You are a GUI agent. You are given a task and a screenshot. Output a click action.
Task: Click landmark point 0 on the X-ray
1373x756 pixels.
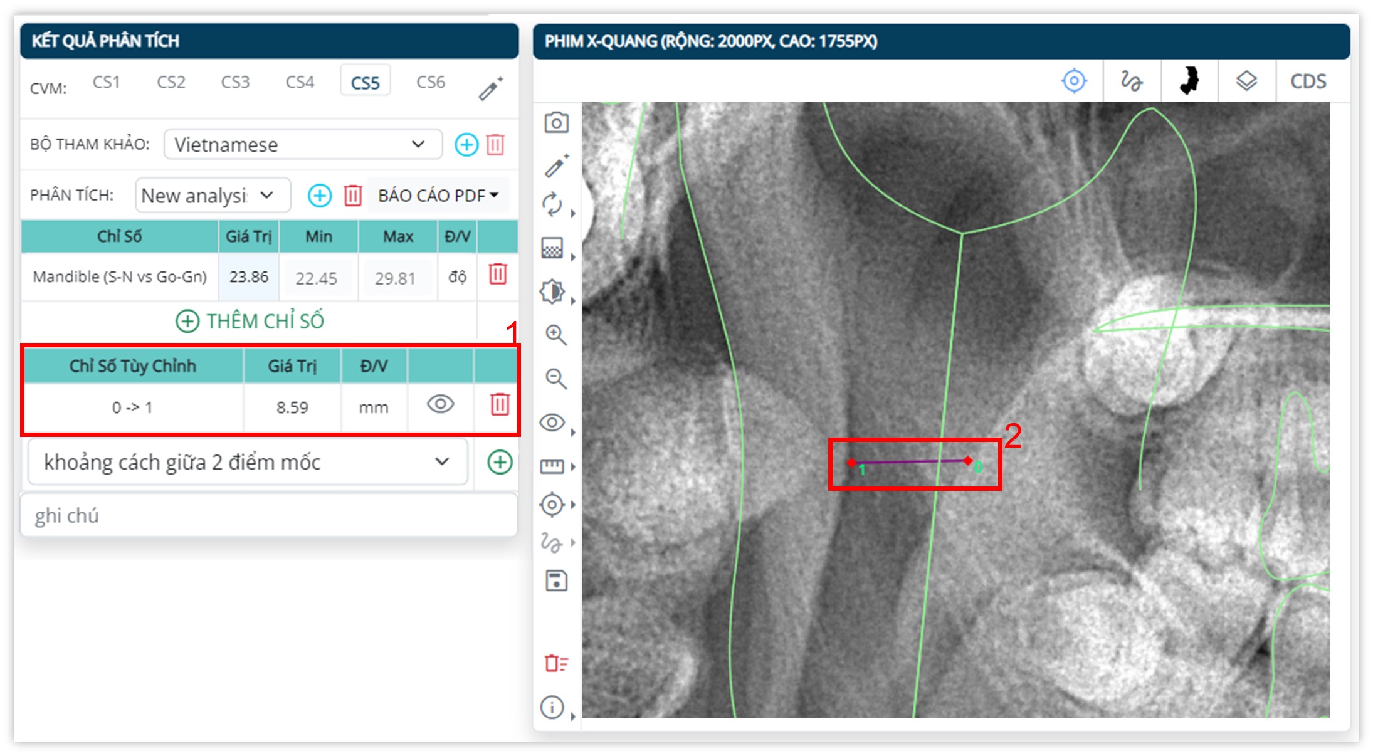pyautogui.click(x=968, y=461)
